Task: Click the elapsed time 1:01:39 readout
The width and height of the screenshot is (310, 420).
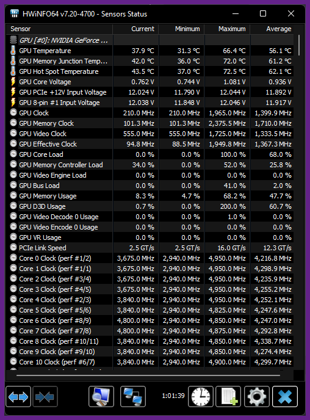Action: [x=173, y=396]
